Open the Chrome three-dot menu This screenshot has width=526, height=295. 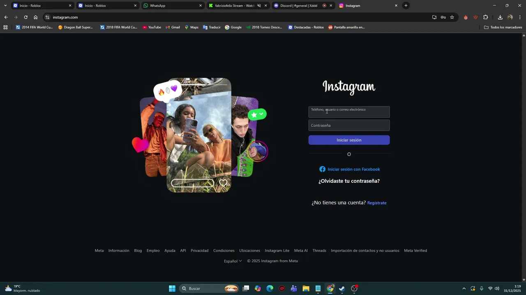pos(520,17)
